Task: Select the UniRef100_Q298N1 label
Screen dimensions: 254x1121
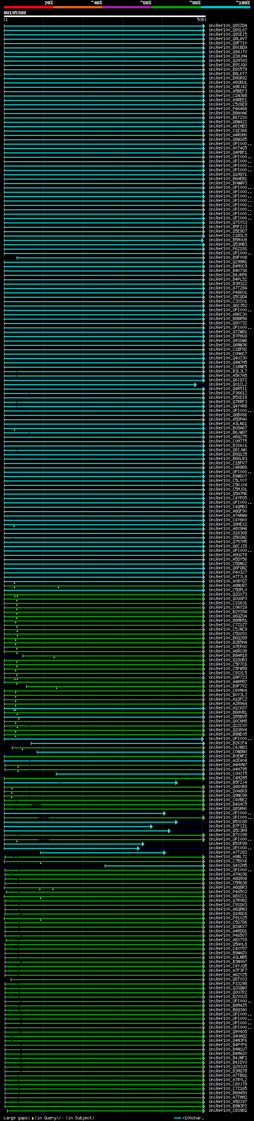Action: click(227, 262)
